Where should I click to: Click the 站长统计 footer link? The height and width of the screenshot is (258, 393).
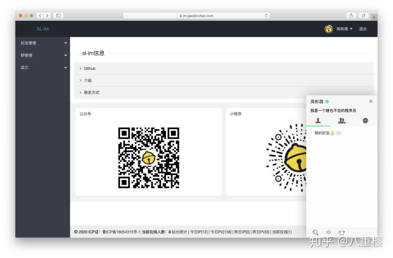coord(179,232)
